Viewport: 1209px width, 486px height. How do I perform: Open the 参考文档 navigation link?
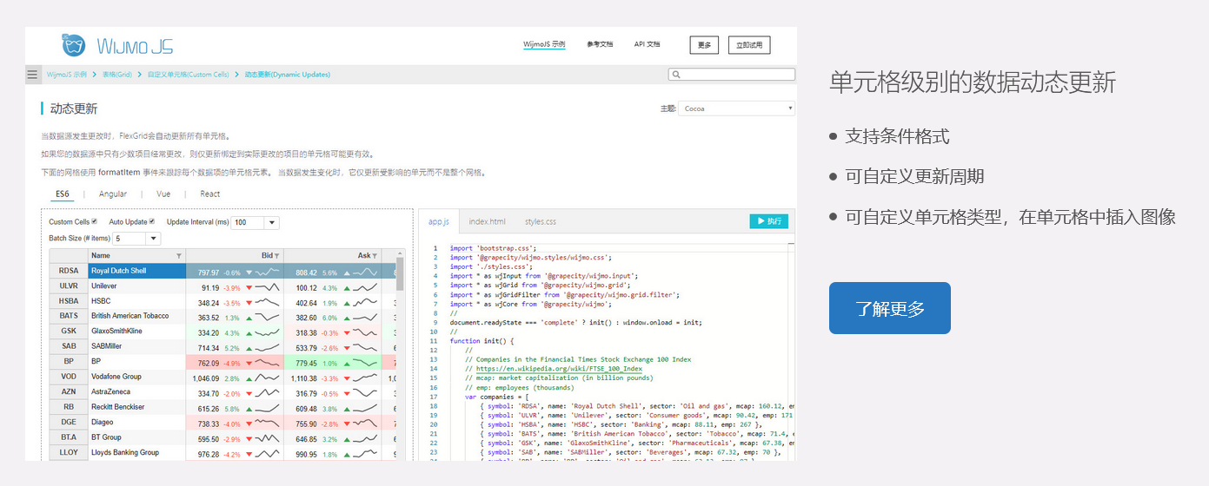tap(600, 44)
